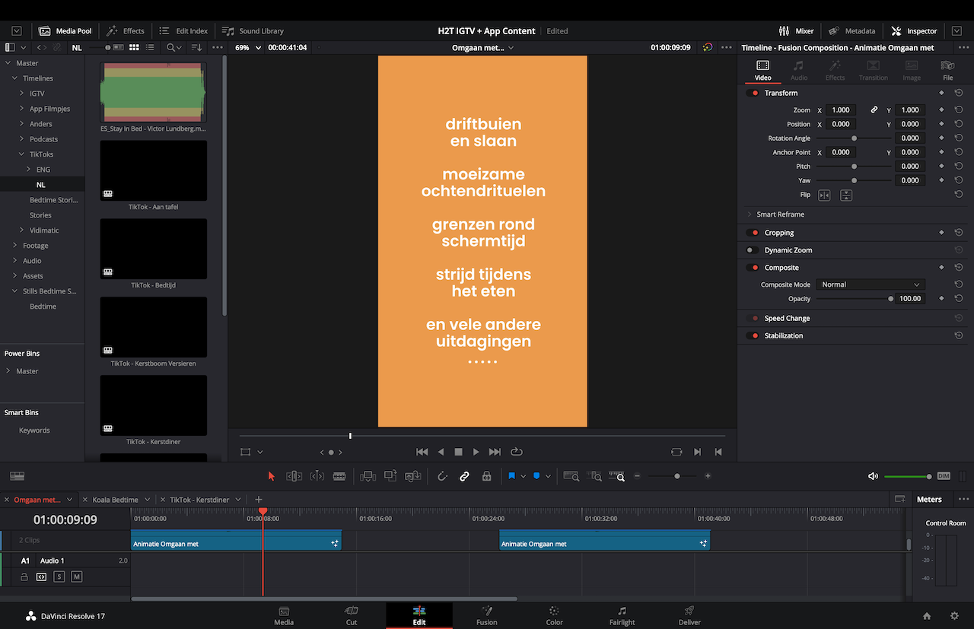974x629 pixels.
Task: Open the flag color dropdown arrow
Action: click(523, 476)
